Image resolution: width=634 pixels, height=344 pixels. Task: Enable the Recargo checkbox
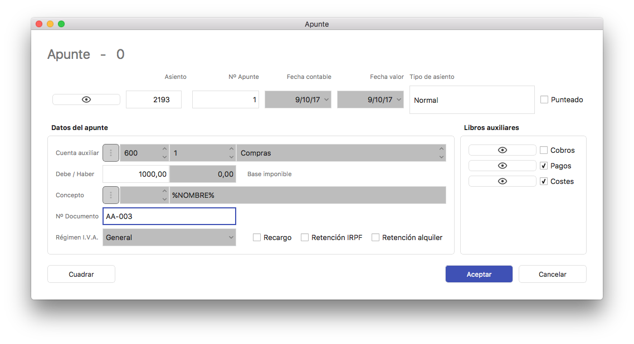257,237
